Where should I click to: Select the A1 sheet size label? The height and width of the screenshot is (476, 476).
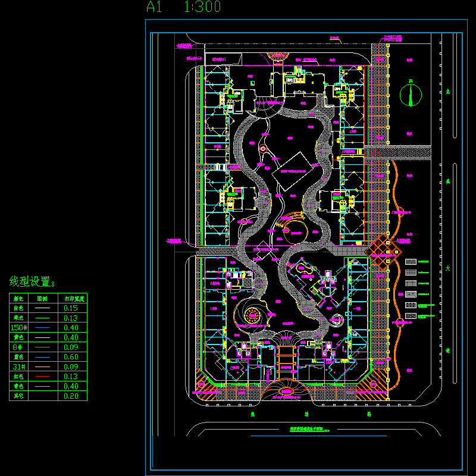154,7
